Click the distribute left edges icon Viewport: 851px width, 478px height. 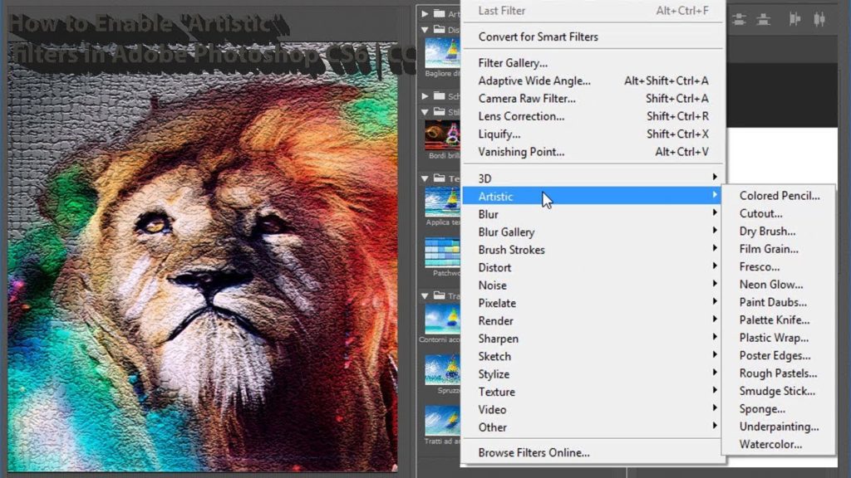click(x=794, y=20)
